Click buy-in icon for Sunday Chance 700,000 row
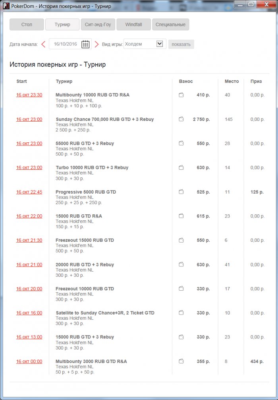This screenshot has width=278, height=400. click(181, 119)
